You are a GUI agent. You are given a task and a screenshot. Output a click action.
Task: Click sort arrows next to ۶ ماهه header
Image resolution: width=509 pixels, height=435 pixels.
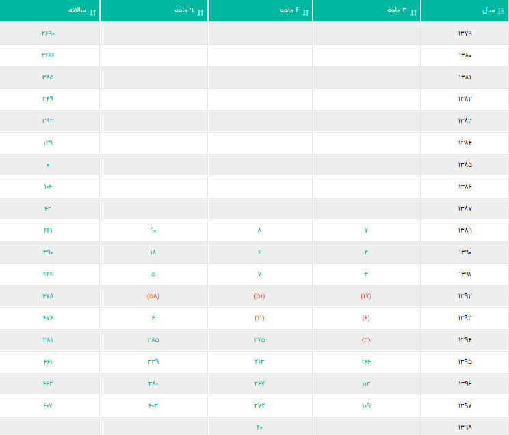pyautogui.click(x=305, y=13)
